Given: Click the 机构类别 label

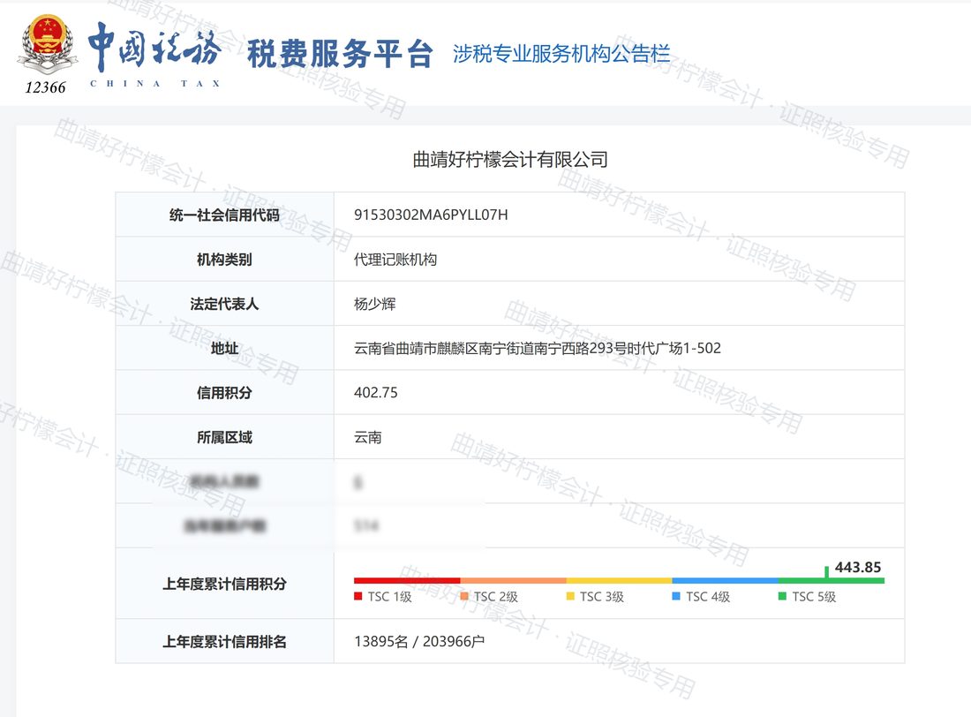Looking at the screenshot, I should tap(224, 260).
